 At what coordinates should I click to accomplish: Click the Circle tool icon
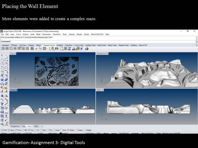tap(2, 63)
